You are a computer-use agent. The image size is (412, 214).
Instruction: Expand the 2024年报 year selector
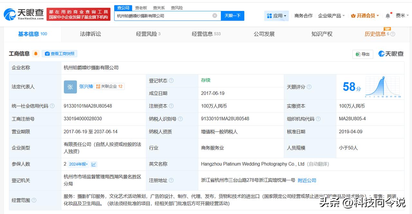(78, 164)
